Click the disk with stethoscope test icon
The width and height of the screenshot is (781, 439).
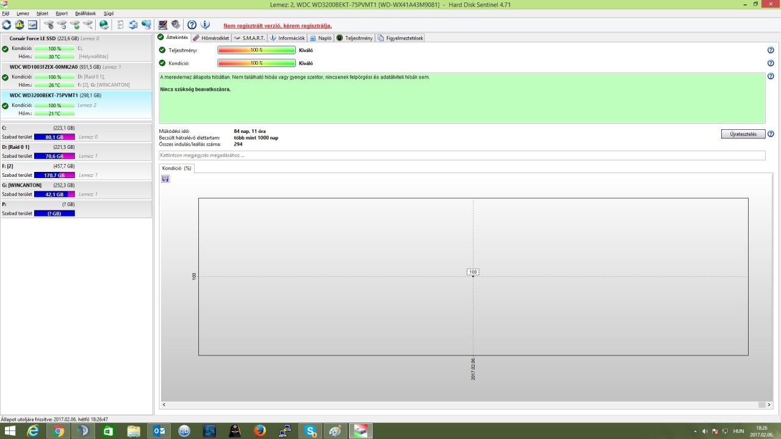coord(49,25)
